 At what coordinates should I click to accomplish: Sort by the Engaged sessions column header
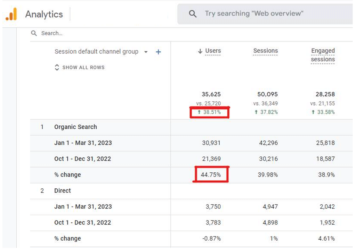tap(323, 55)
